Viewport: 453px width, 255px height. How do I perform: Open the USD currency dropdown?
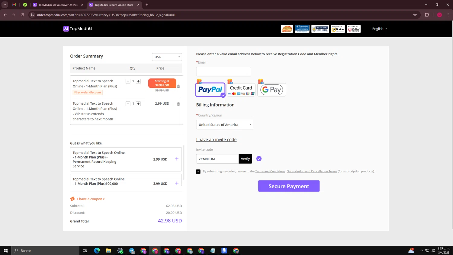point(167,57)
